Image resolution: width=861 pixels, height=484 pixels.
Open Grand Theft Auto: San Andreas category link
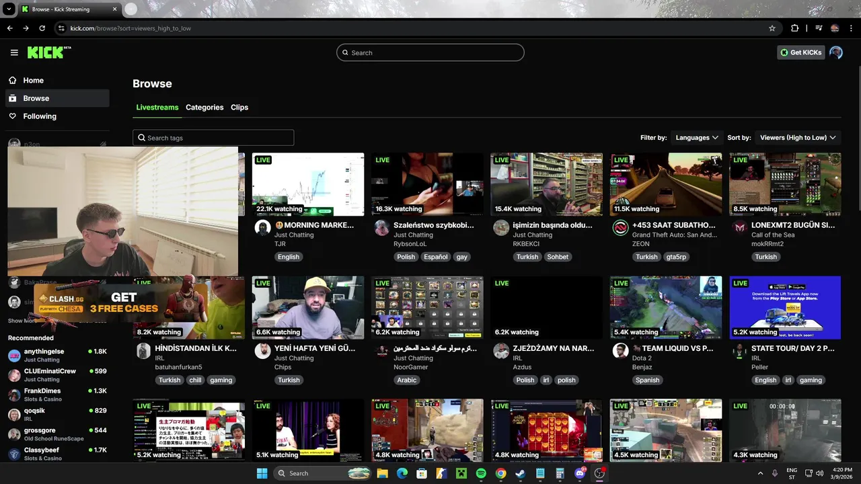click(675, 235)
